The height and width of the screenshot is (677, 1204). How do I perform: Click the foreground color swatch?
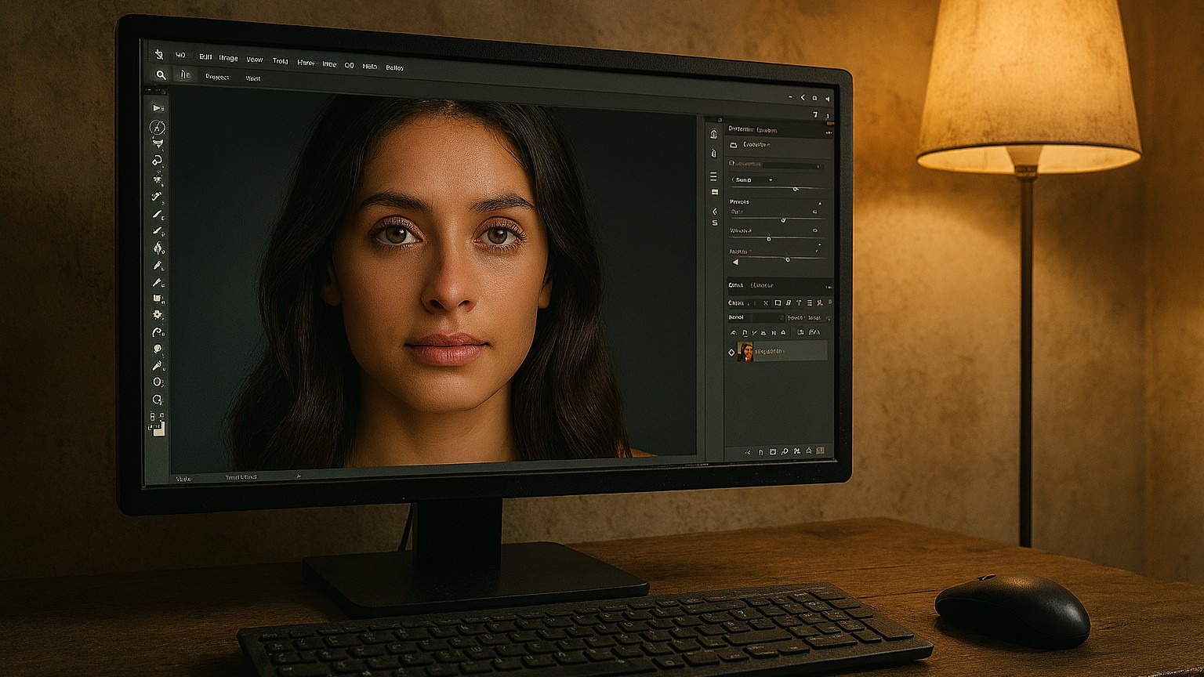coord(158,429)
